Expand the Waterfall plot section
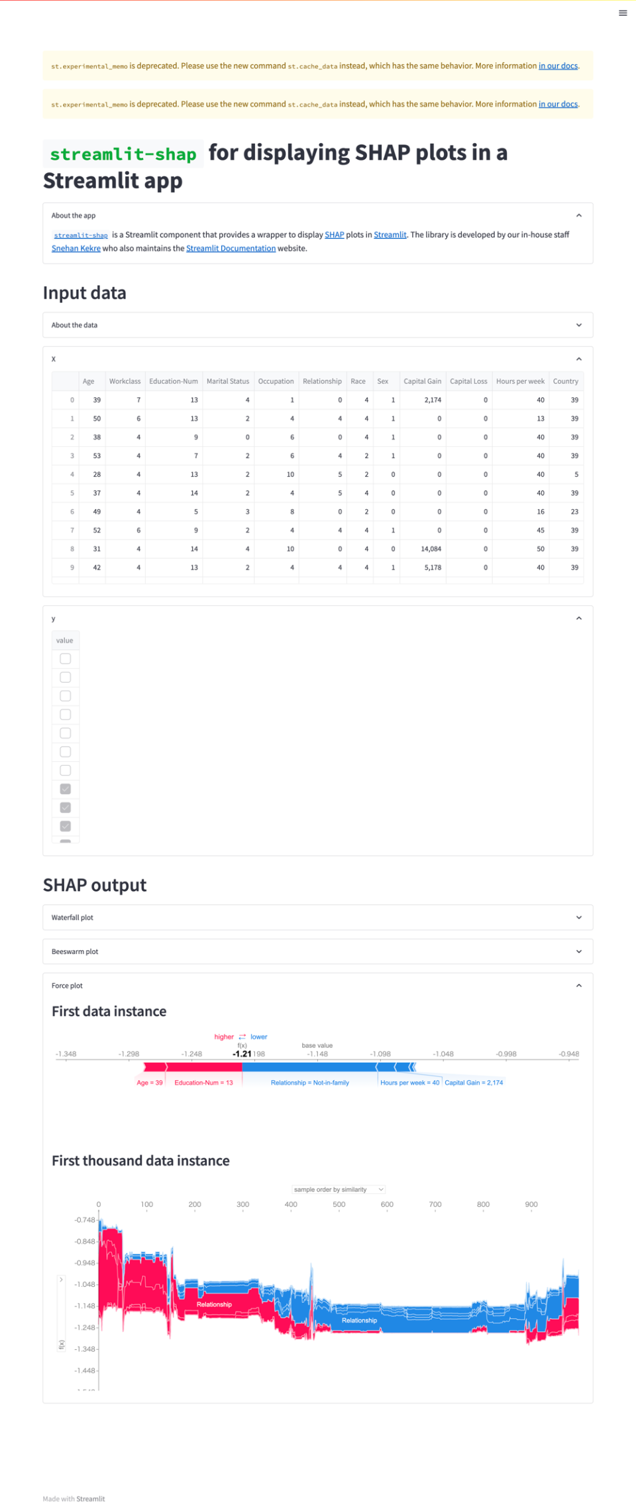The height and width of the screenshot is (1509, 636). point(578,918)
